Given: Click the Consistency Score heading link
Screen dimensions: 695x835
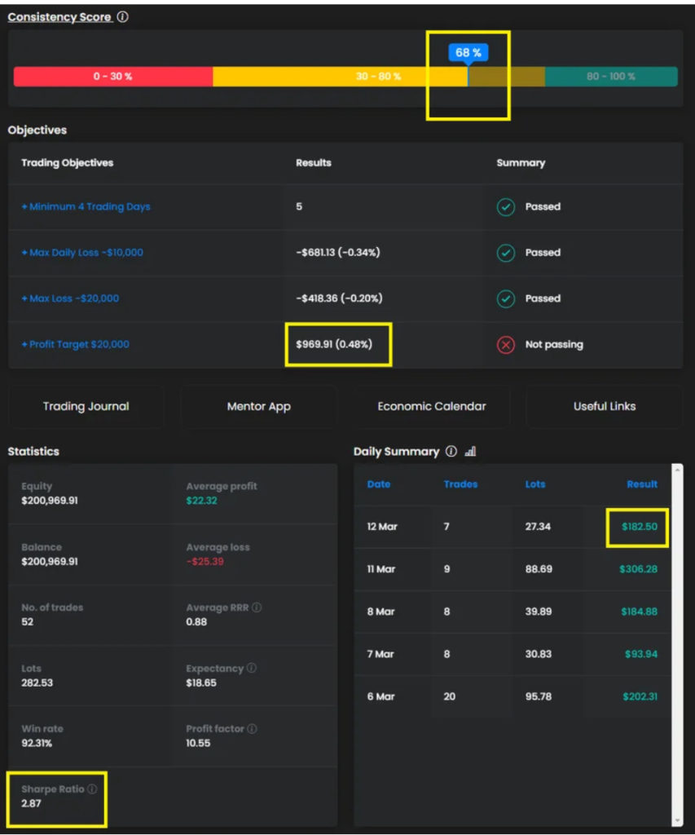Looking at the screenshot, I should tap(59, 17).
